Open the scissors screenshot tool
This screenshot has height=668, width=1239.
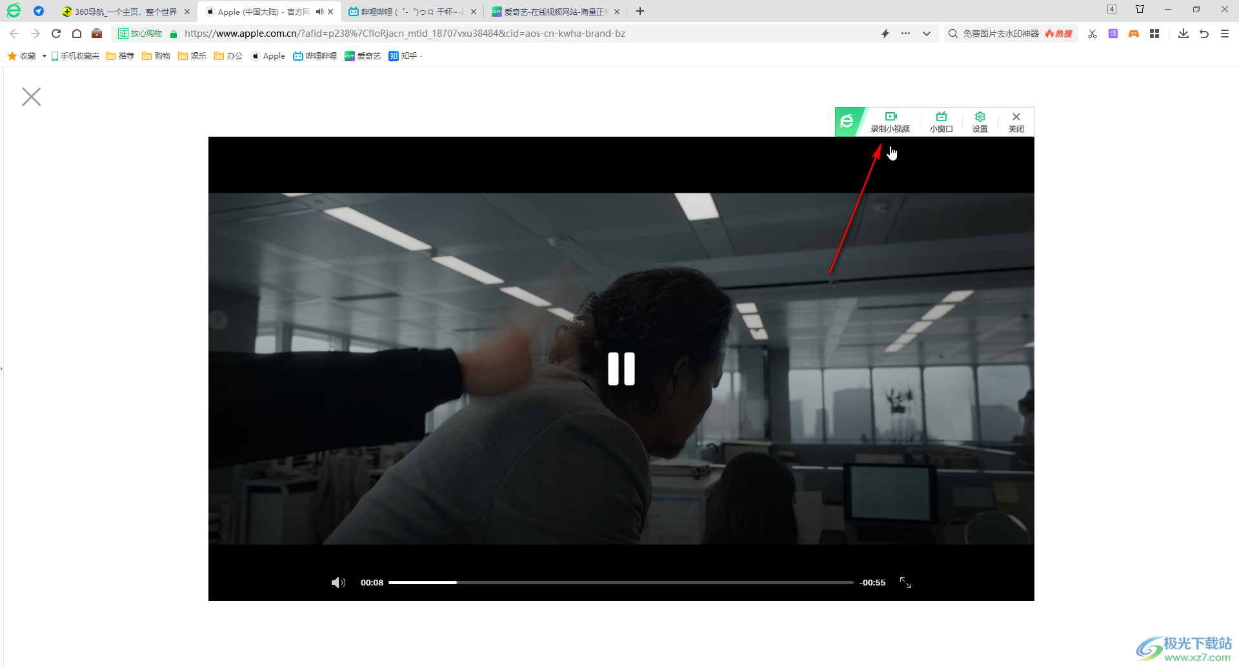(x=1093, y=34)
